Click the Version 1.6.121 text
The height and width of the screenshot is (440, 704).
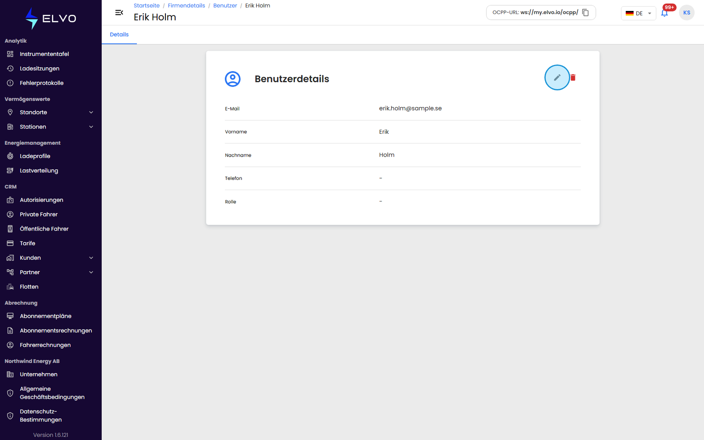[51, 435]
